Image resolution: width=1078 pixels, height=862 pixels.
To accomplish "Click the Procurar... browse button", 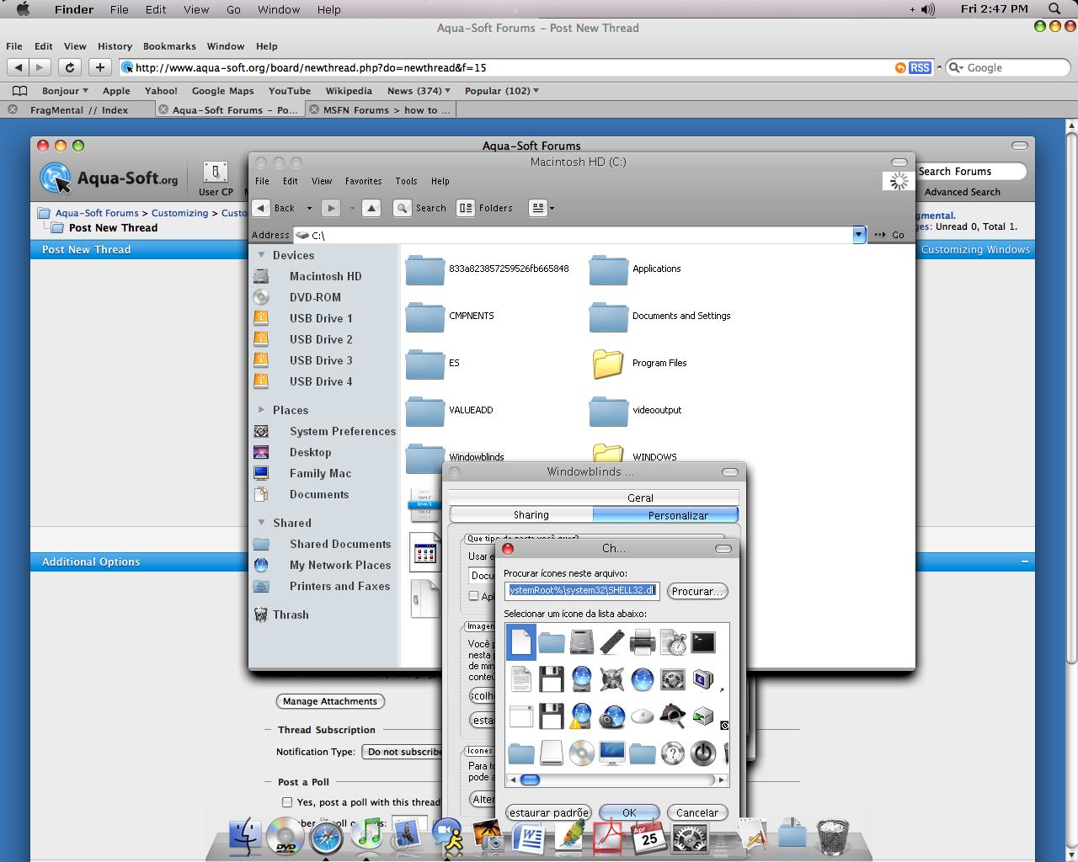I will point(697,591).
